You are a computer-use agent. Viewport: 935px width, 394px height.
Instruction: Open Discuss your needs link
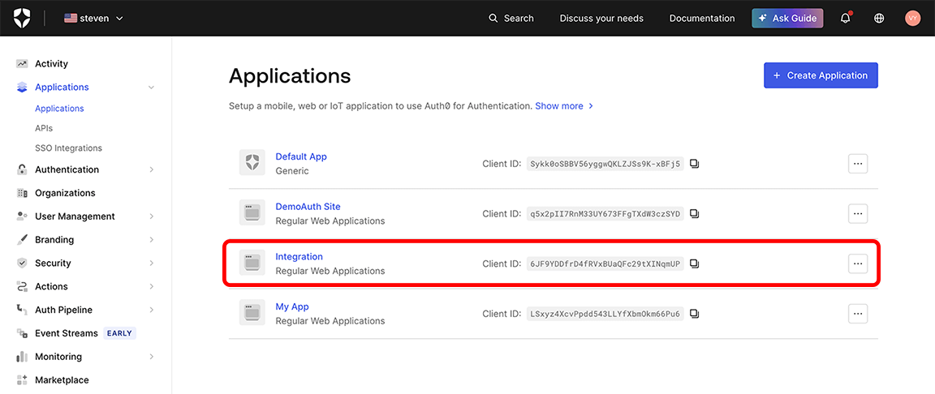(601, 19)
